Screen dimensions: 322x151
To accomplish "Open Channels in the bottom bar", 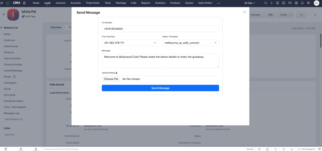I will [21, 149].
